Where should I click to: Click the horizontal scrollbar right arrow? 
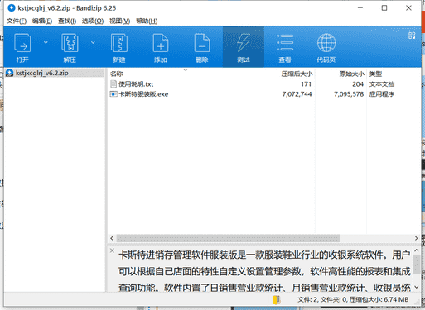coord(416,238)
